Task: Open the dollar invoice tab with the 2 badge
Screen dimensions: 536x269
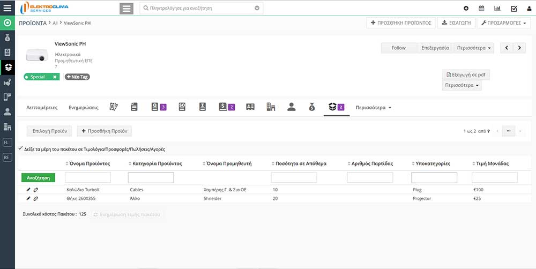Action: 227,107
